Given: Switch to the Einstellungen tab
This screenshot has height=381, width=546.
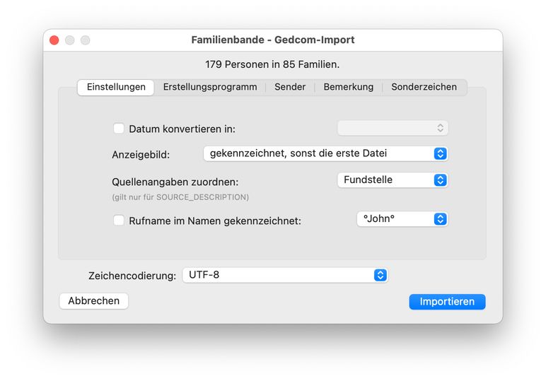Looking at the screenshot, I should pos(116,87).
